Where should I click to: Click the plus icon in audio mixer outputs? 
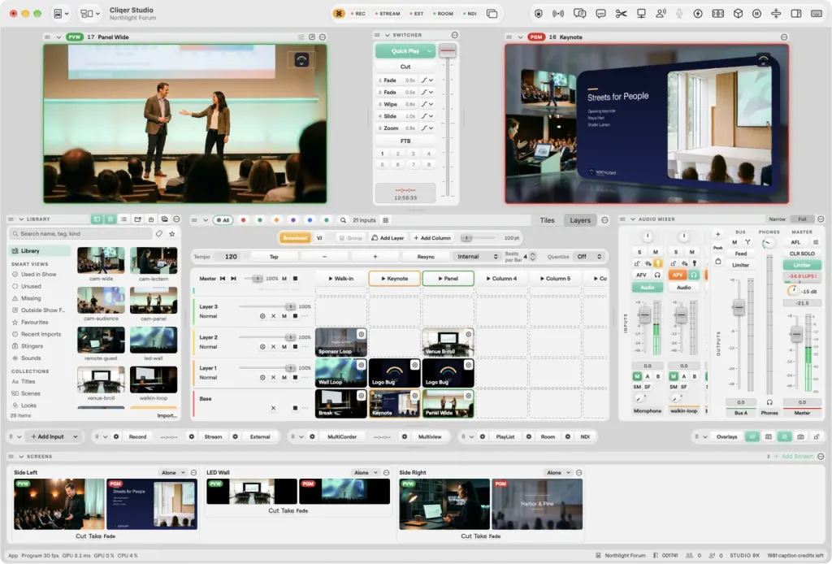717,234
